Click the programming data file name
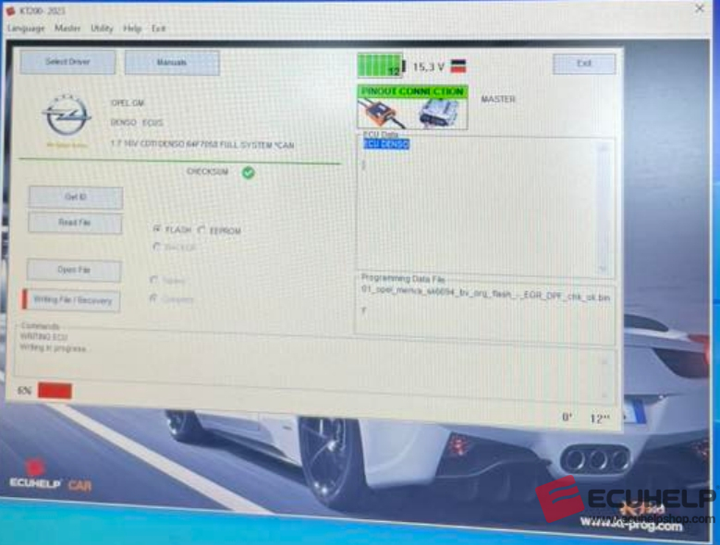Screen dimensions: 720x545 click(x=485, y=294)
